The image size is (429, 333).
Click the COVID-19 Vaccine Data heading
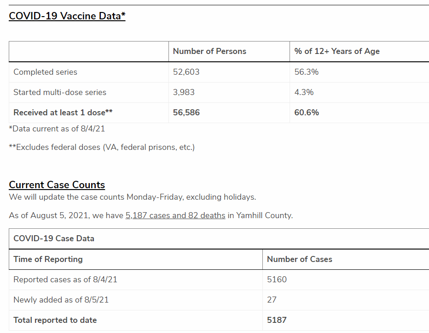pyautogui.click(x=67, y=16)
